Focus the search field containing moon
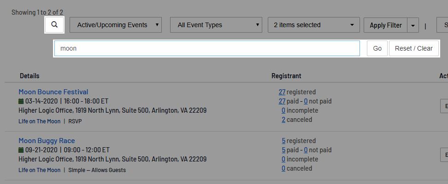 207,48
